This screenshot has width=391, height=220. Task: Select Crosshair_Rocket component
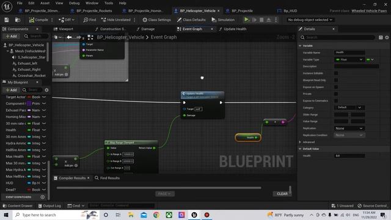pos(31,75)
